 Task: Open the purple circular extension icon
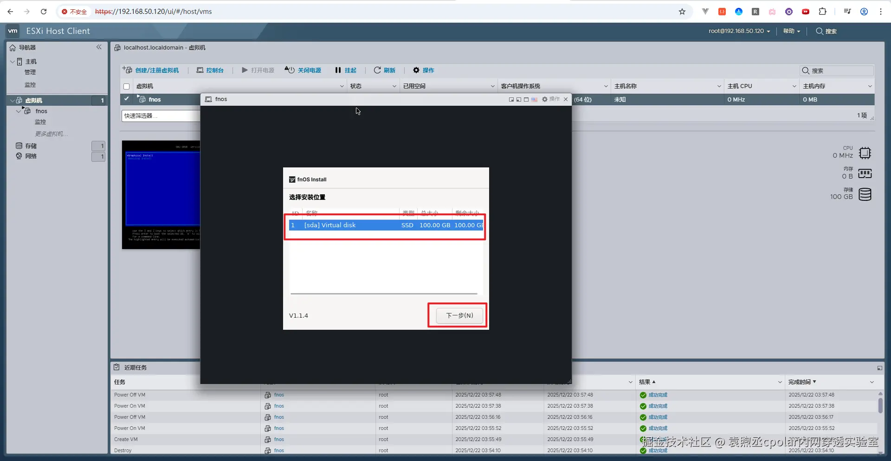[789, 12]
